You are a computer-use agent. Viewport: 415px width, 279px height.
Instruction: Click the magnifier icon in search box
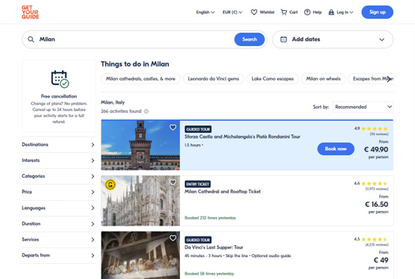(x=31, y=39)
